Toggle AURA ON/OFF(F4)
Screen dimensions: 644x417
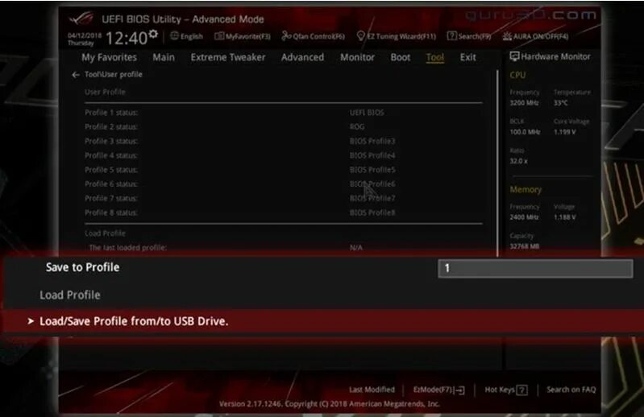point(535,36)
